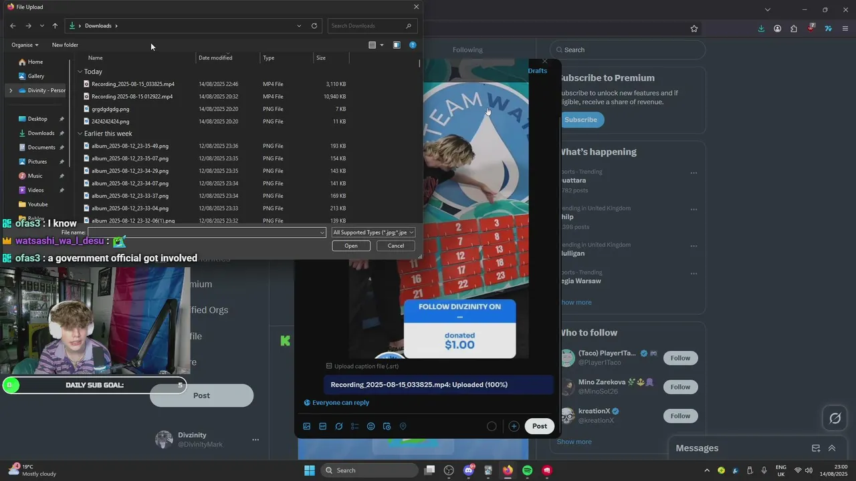The image size is (856, 481).
Task: Open Videos quick access folder
Action: pyautogui.click(x=35, y=190)
